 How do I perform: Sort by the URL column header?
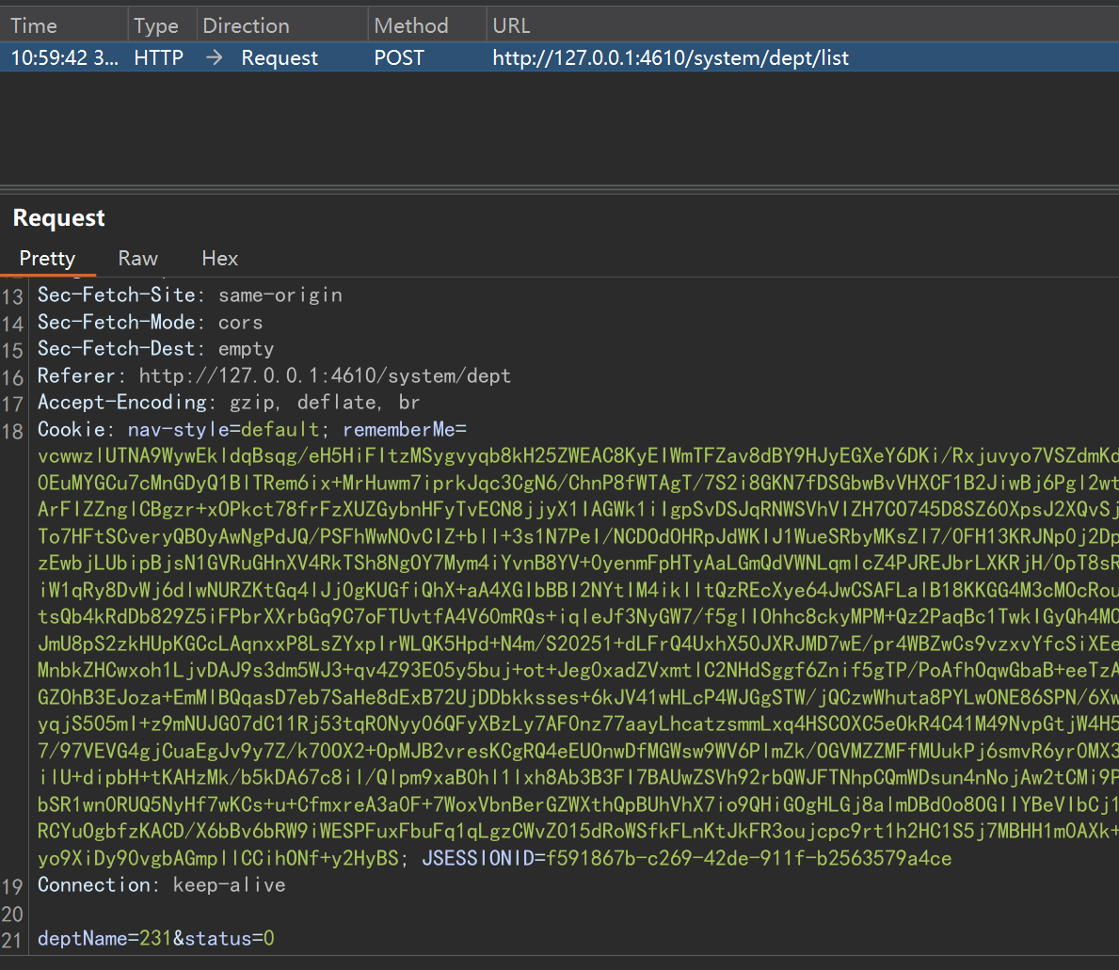tap(511, 25)
